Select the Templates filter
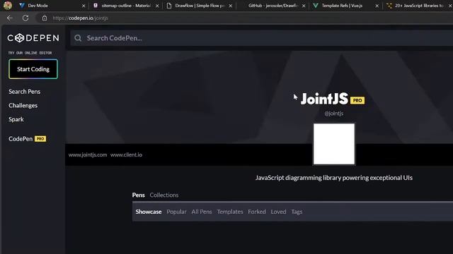The width and height of the screenshot is (453, 254). (x=230, y=212)
